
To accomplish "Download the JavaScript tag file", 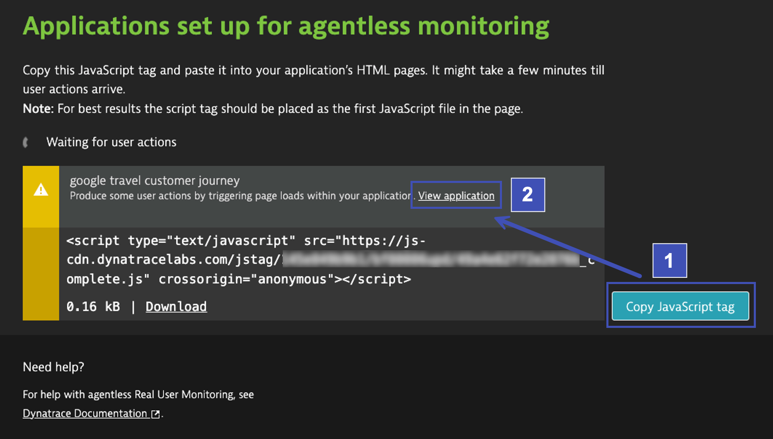I will tap(176, 307).
